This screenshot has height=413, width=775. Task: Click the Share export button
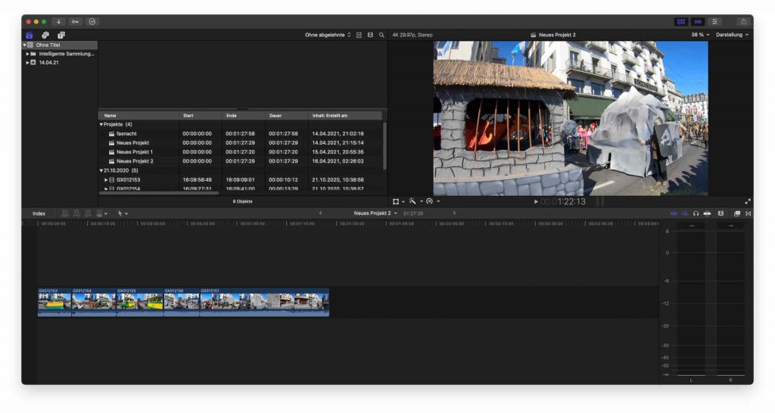[x=743, y=22]
